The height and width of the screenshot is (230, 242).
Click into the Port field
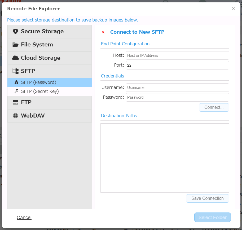pos(177,65)
